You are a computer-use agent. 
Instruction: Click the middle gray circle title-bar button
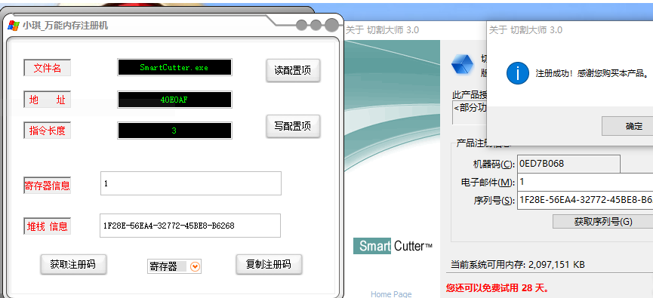316,26
